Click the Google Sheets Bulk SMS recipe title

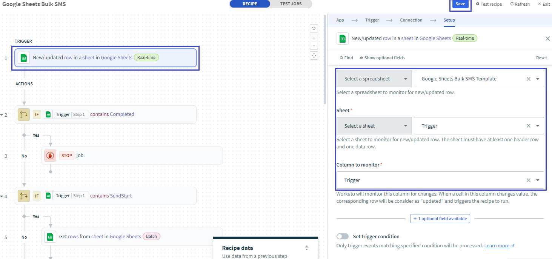point(34,4)
